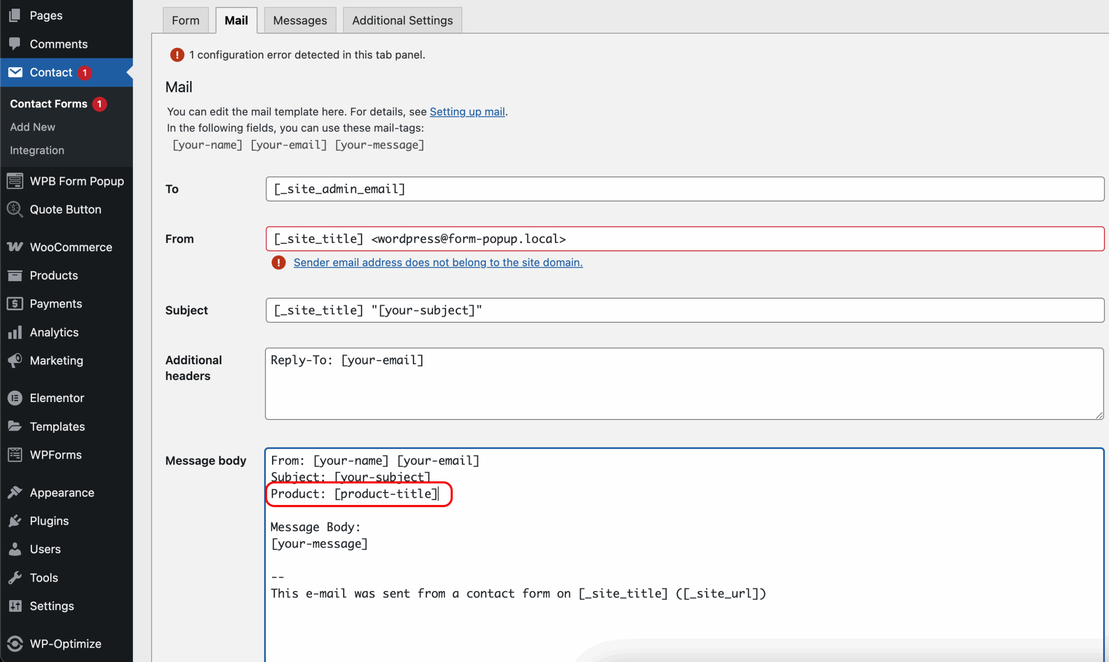Click the Elementor circle icon
Viewport: 1109px width, 662px height.
tap(15, 398)
